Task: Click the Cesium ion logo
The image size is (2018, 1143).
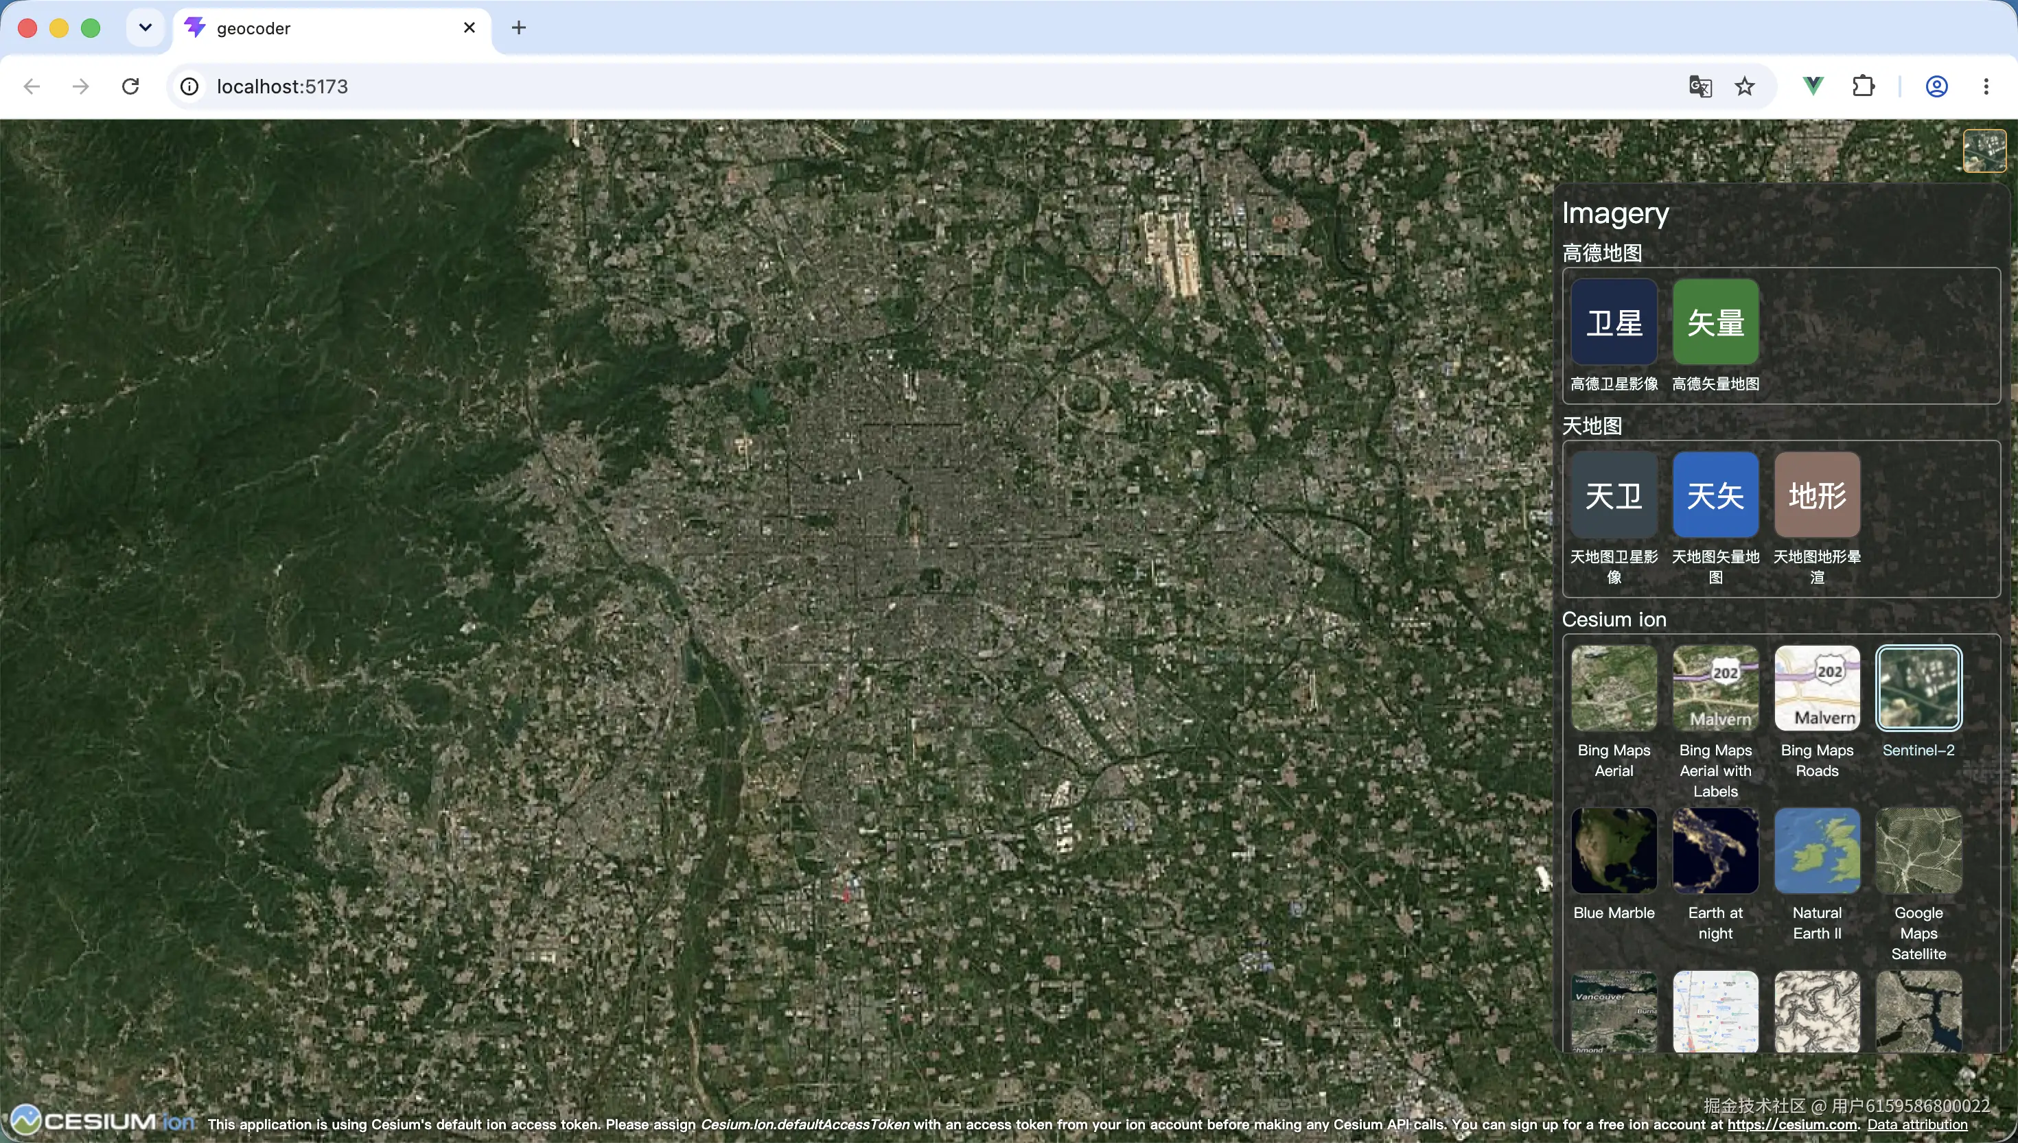Action: click(x=102, y=1120)
